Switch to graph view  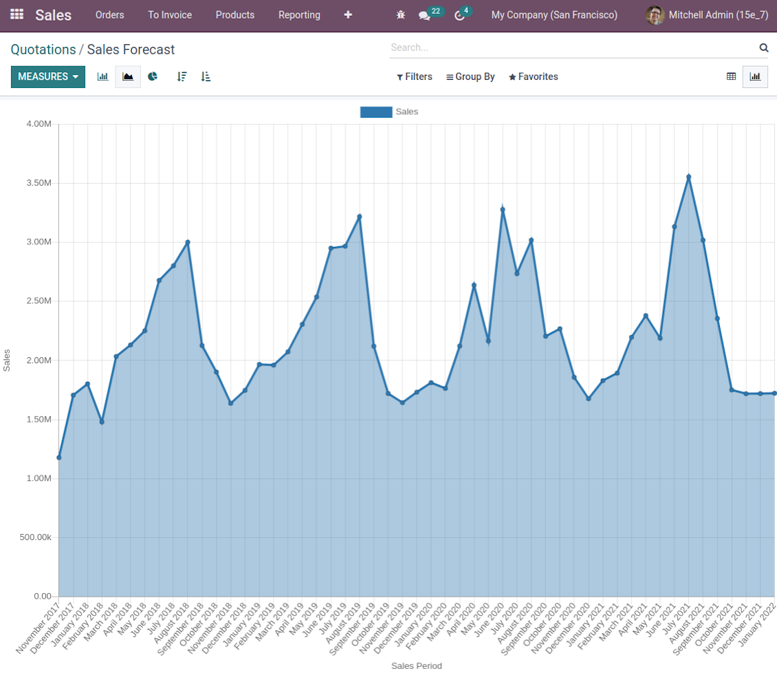[755, 76]
